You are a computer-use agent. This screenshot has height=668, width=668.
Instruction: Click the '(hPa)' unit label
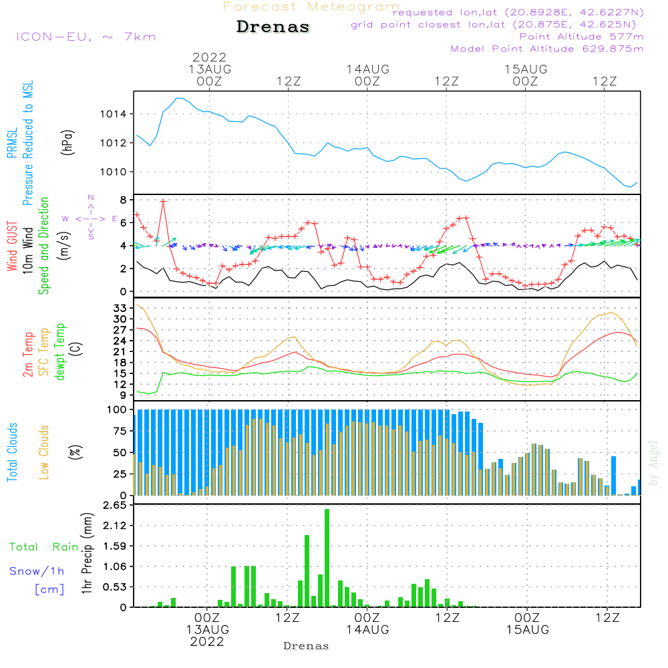coord(67,142)
